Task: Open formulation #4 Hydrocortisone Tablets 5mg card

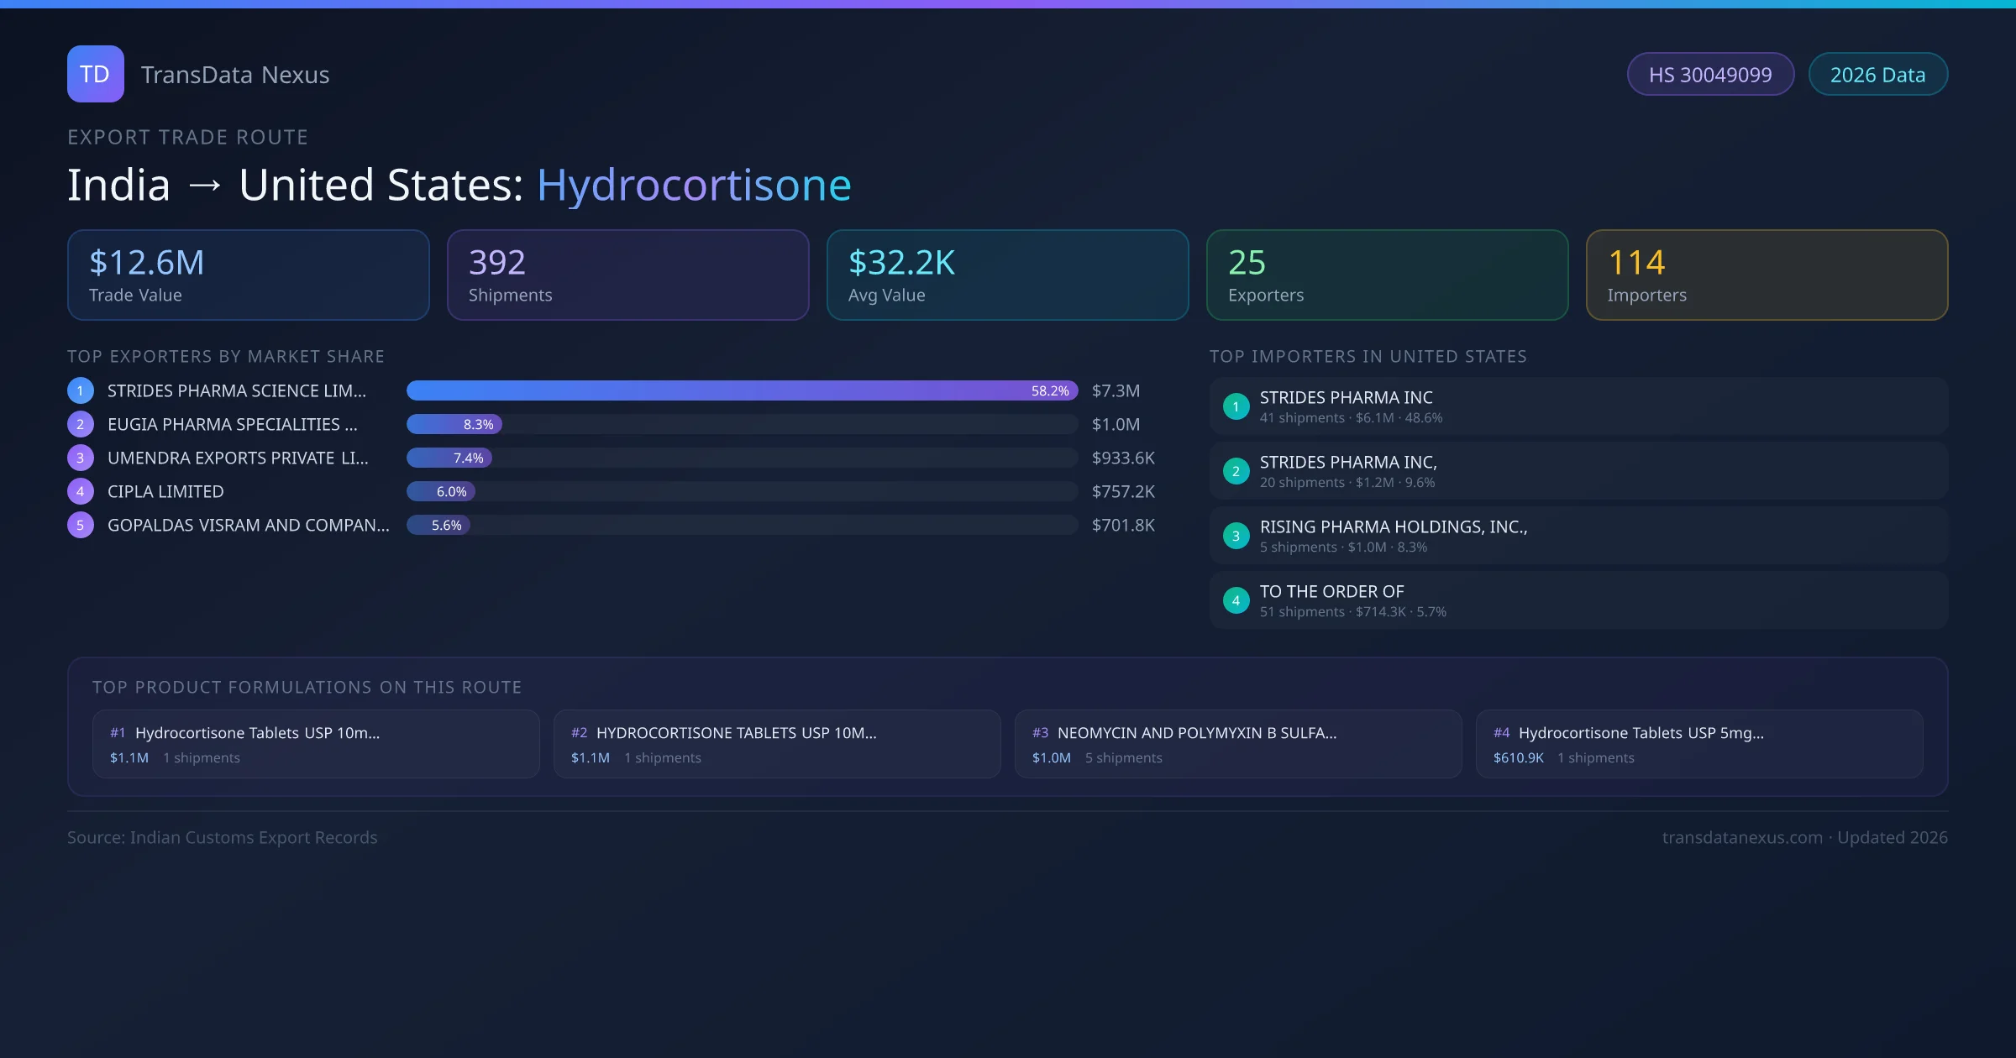Action: coord(1698,744)
